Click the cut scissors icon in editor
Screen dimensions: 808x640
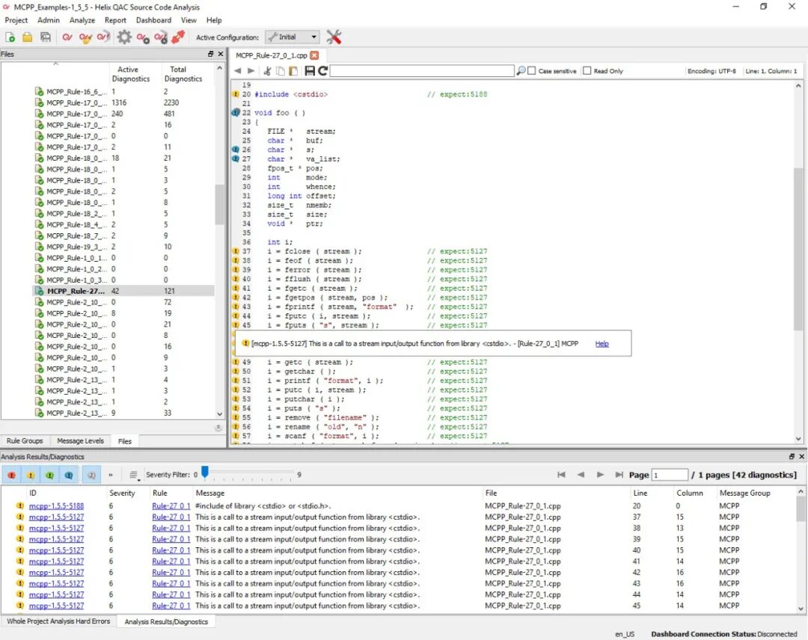pos(267,71)
